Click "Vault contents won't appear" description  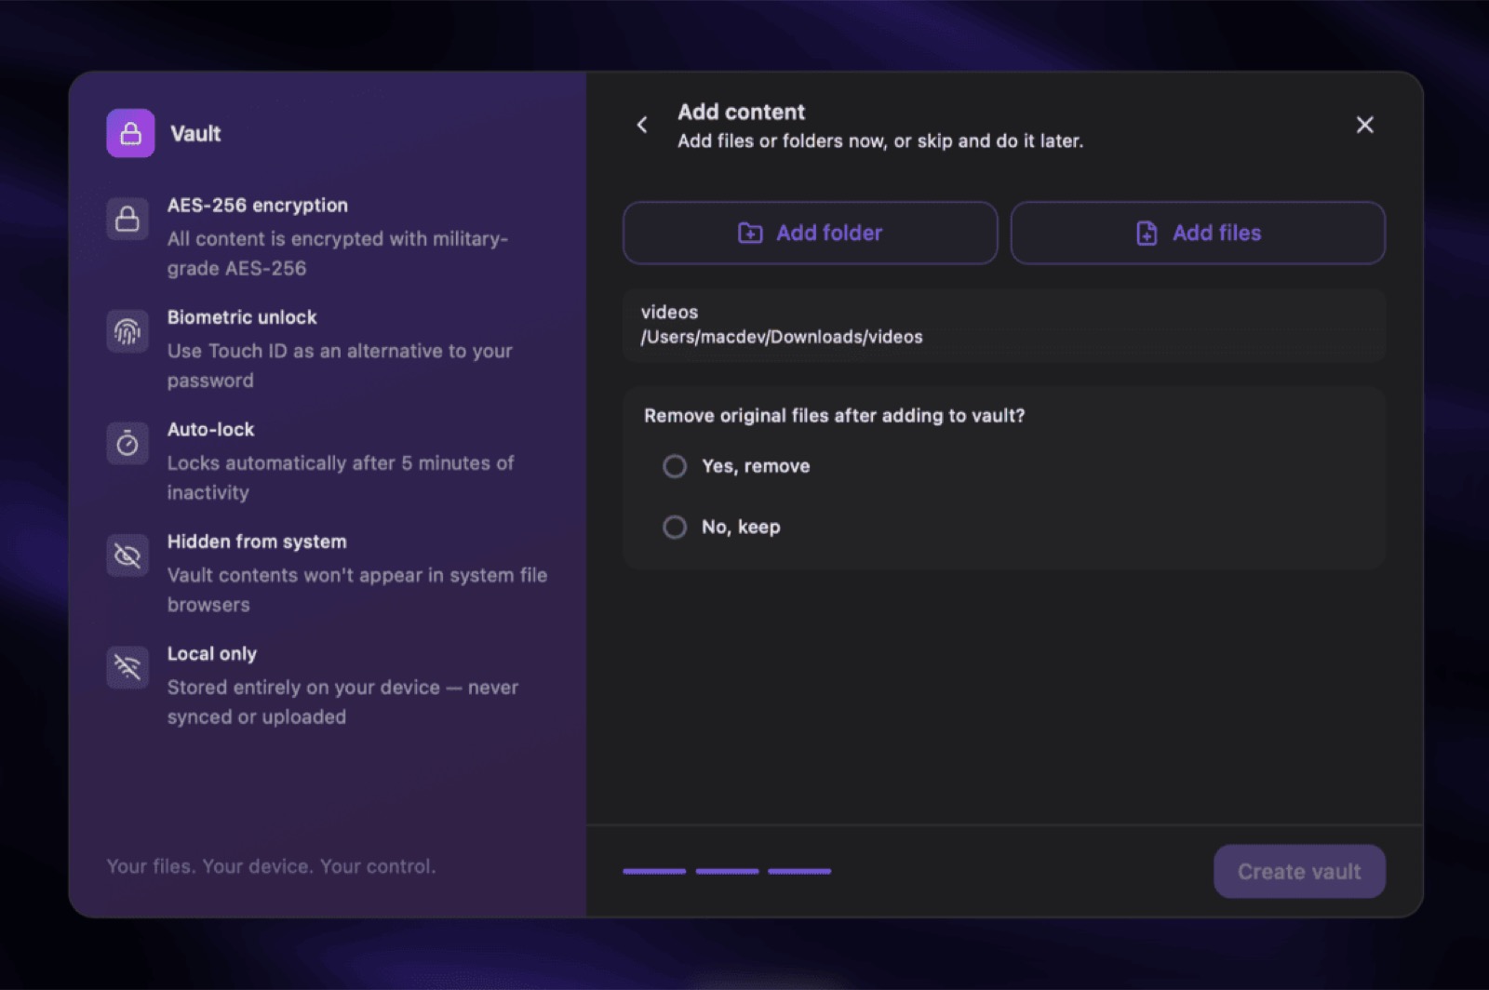pyautogui.click(x=357, y=590)
